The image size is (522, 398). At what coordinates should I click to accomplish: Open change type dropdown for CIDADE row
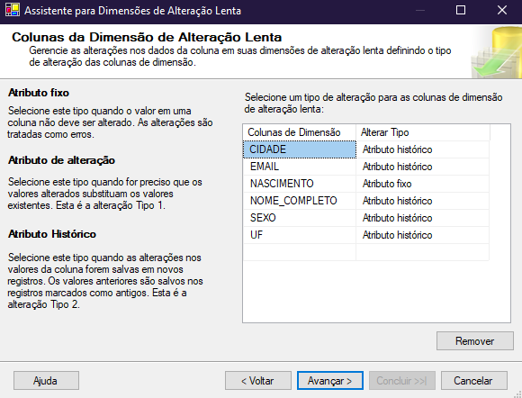coord(422,149)
